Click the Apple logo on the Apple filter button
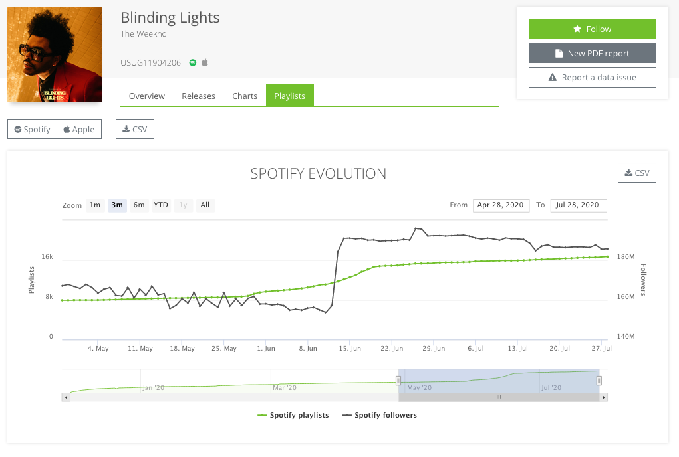 [x=67, y=129]
